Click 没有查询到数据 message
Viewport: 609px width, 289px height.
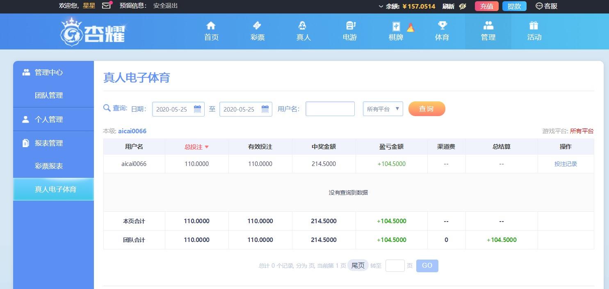coord(348,193)
